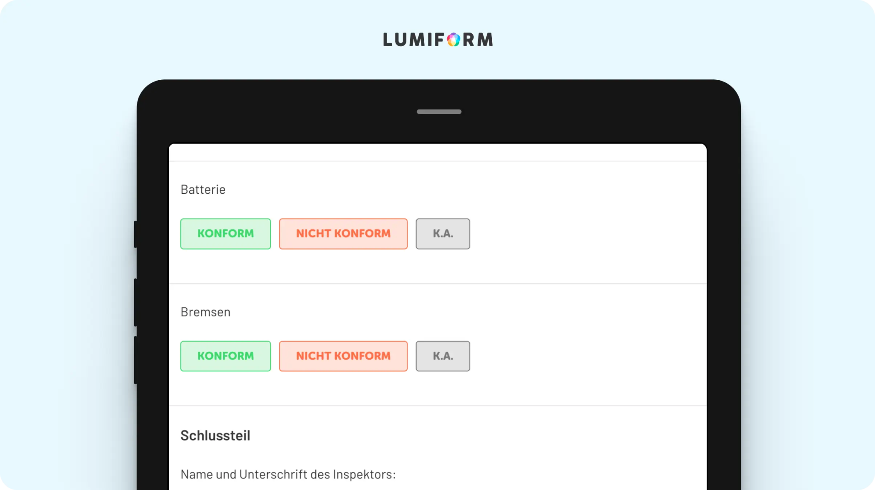This screenshot has height=490, width=875.
Task: Select KONFORM for Batterie
Action: (226, 234)
